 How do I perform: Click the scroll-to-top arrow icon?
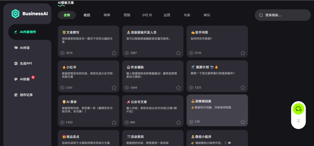click(298, 122)
